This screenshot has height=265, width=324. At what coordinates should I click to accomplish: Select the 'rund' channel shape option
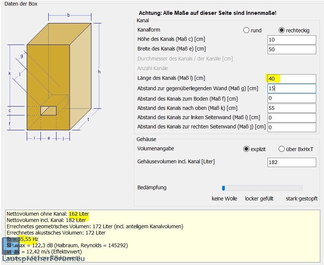coord(246,30)
